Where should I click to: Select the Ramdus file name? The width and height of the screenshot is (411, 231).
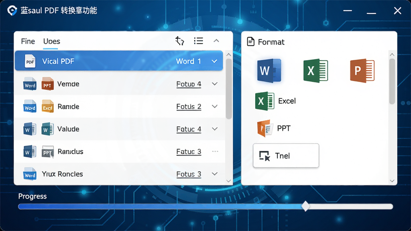[x=70, y=151]
